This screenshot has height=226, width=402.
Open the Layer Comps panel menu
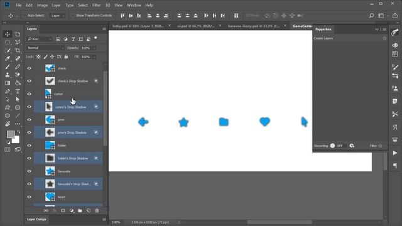tap(104, 219)
